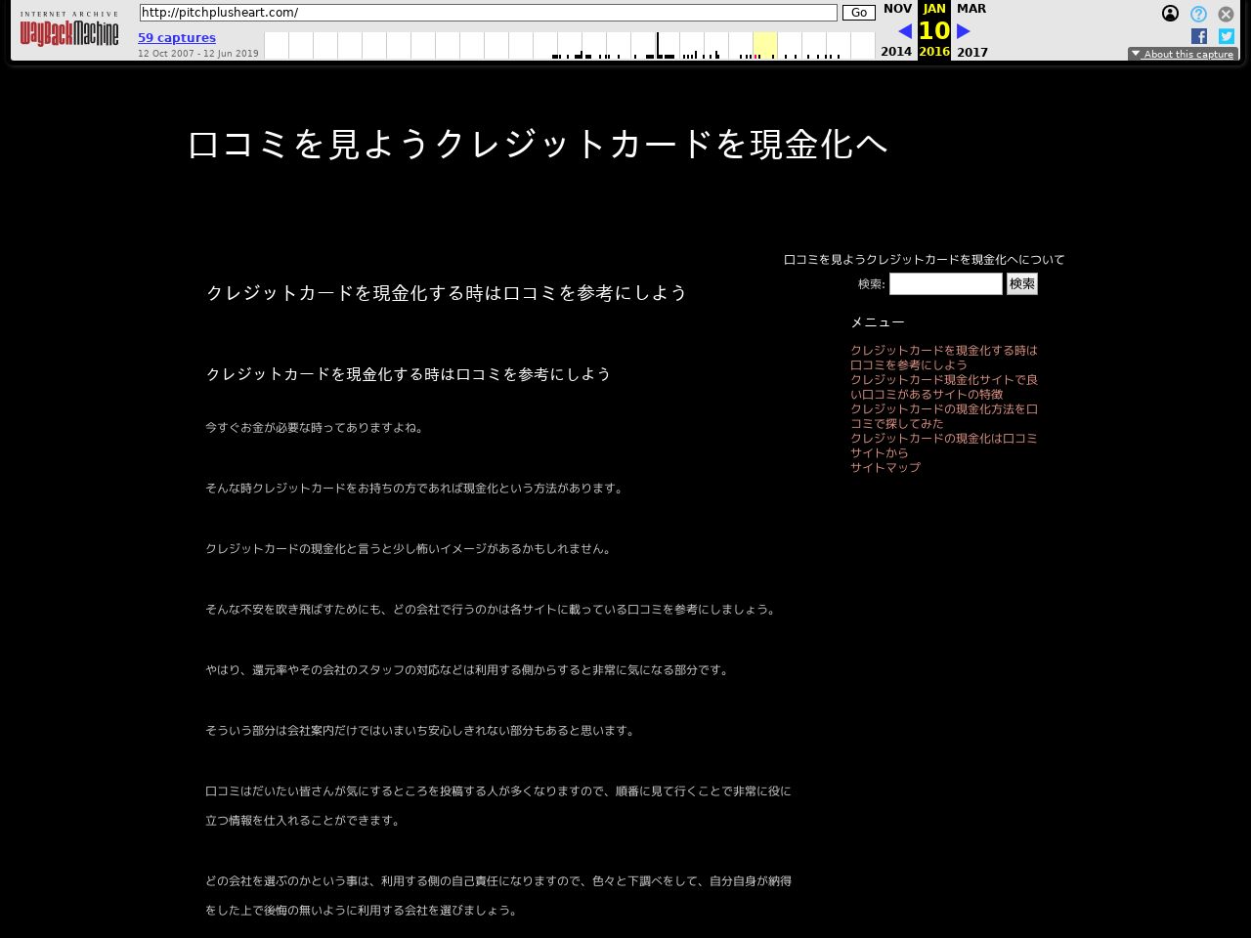Image resolution: width=1251 pixels, height=938 pixels.
Task: Open the 59 captures link
Action: coord(177,38)
